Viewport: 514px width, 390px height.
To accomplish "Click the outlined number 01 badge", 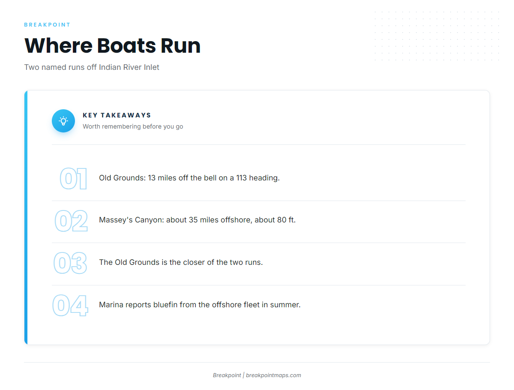I will [x=73, y=179].
